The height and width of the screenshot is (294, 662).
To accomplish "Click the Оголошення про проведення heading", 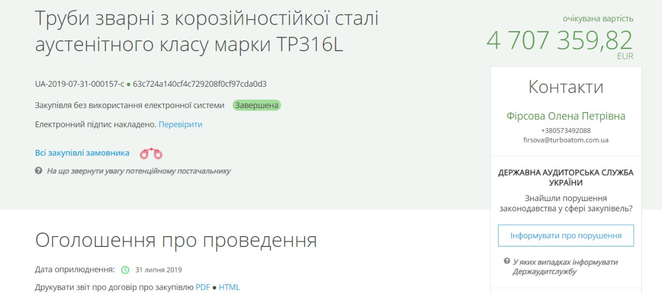I will pyautogui.click(x=176, y=240).
